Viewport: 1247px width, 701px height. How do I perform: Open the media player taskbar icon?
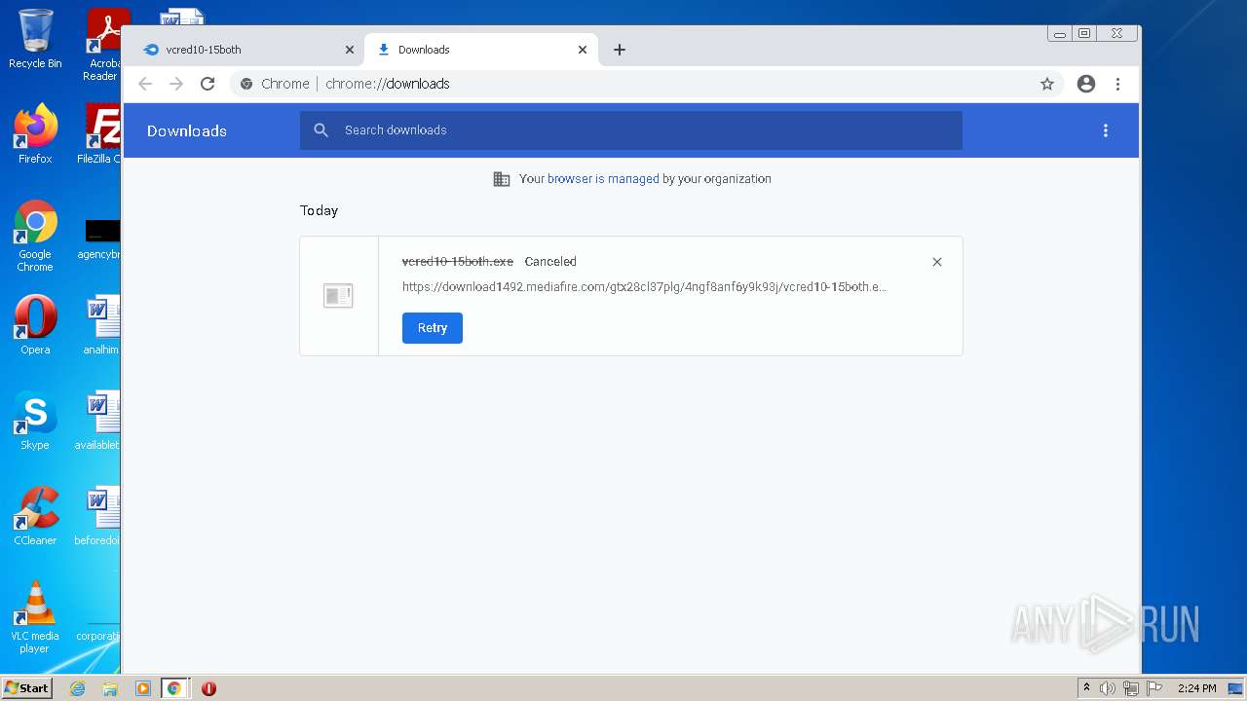click(142, 688)
